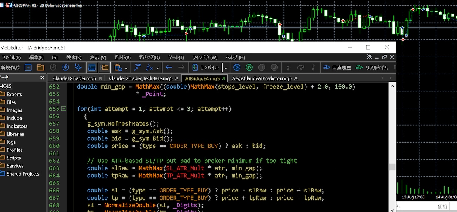The height and width of the screenshot is (212, 457).
Task: Navigate forward with right arrow icon
Action: coord(181,68)
